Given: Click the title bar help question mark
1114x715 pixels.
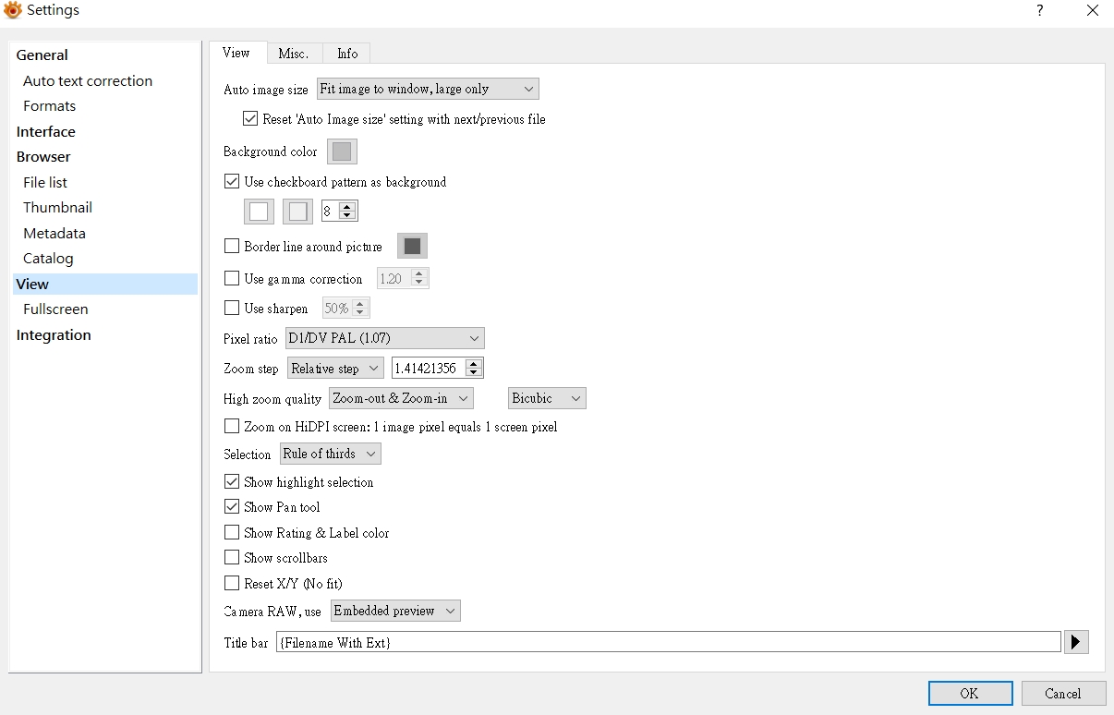Looking at the screenshot, I should tap(1040, 11).
